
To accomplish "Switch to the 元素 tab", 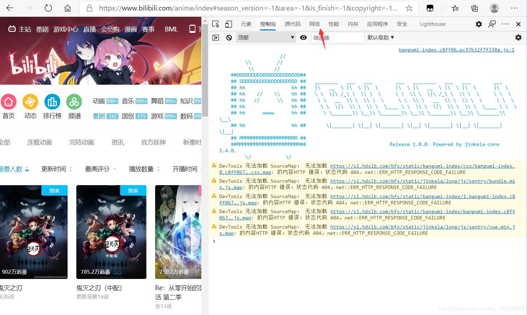I will point(246,24).
